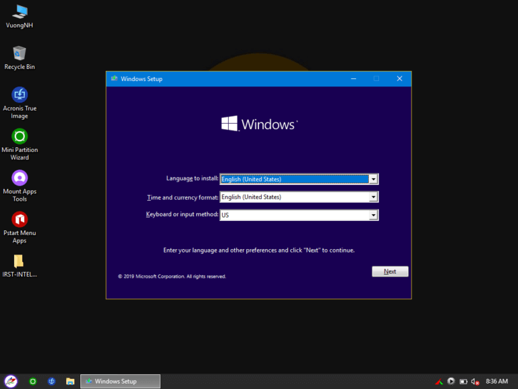
Task: Click Mini Partition Wizard green taskbar icon
Action: click(x=32, y=382)
